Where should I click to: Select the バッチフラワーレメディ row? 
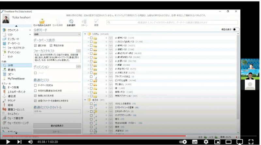123,115
